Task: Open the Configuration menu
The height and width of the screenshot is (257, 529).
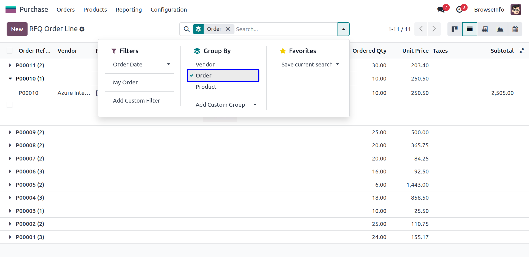Action: (x=169, y=10)
